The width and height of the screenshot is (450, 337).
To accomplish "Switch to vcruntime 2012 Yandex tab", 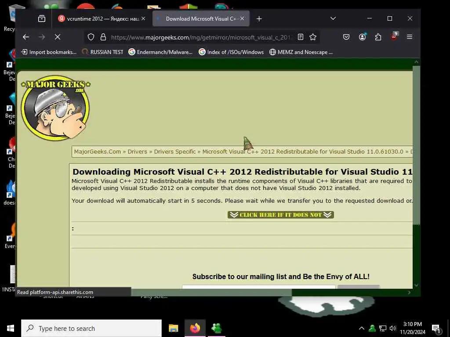I will (x=102, y=18).
